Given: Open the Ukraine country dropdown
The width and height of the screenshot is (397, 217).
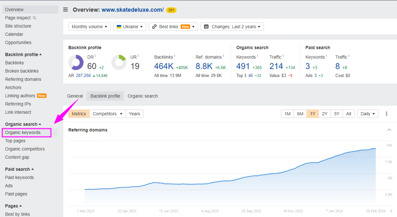Looking at the screenshot, I should [129, 27].
